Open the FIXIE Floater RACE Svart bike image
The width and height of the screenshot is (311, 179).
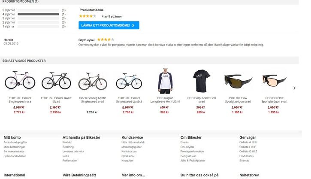click(x=54, y=81)
